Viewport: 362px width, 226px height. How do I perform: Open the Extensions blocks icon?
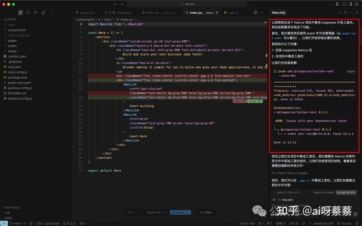tap(43, 12)
